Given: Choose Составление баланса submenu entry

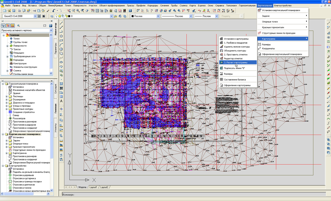Looking at the screenshot, I should [x=238, y=80].
